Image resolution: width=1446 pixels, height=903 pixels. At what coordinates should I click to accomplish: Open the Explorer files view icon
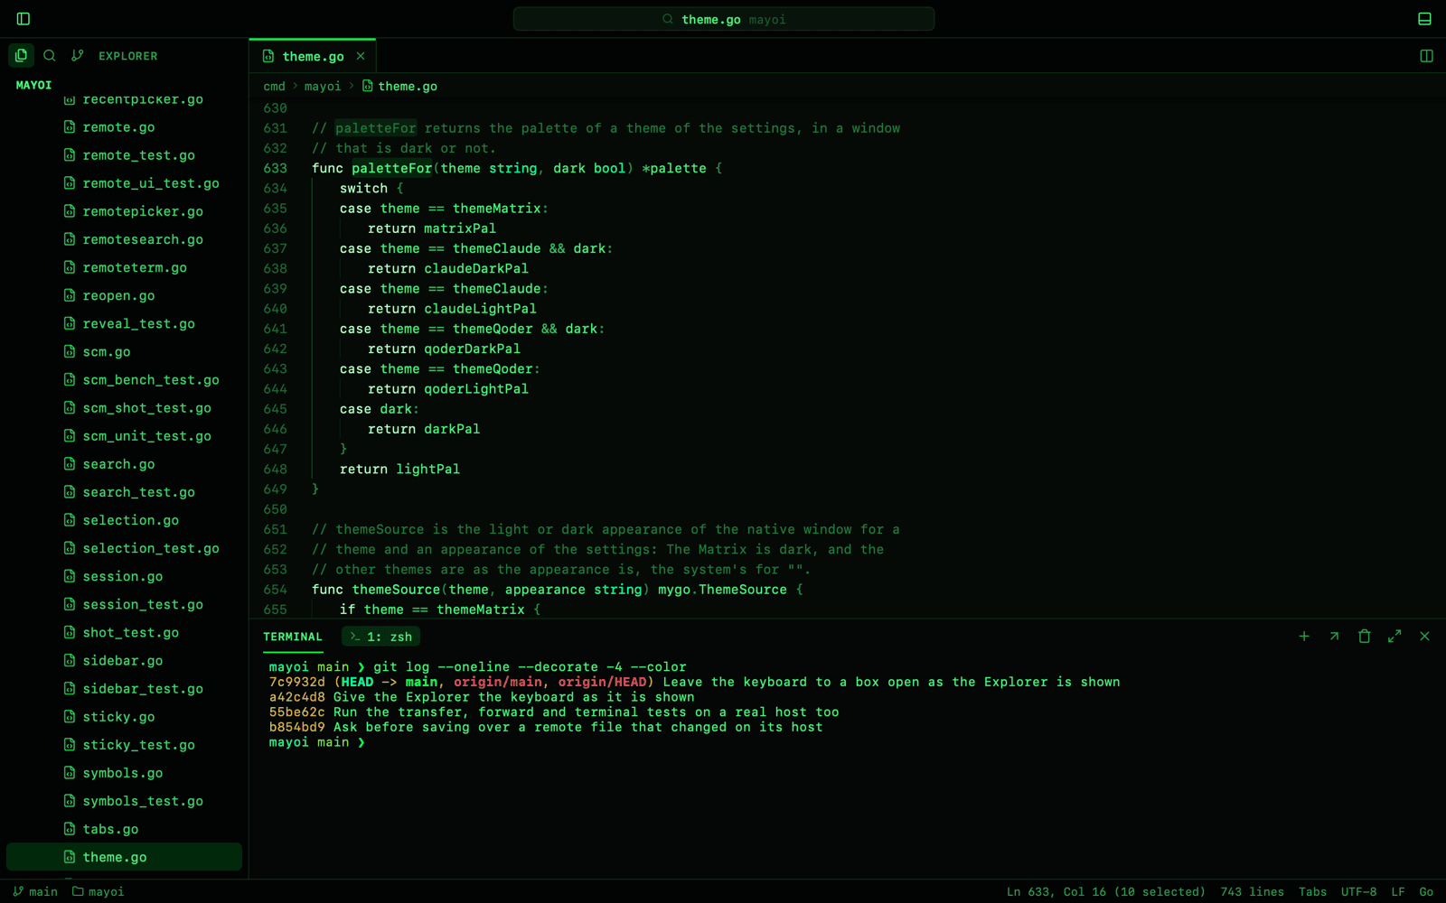[22, 55]
